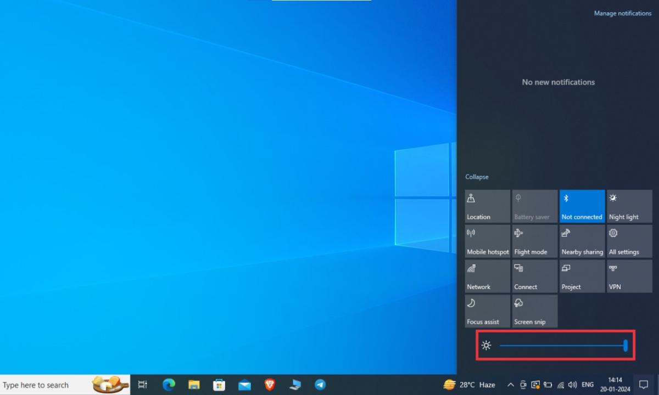Open Telegram from the taskbar
The width and height of the screenshot is (659, 395).
[320, 385]
